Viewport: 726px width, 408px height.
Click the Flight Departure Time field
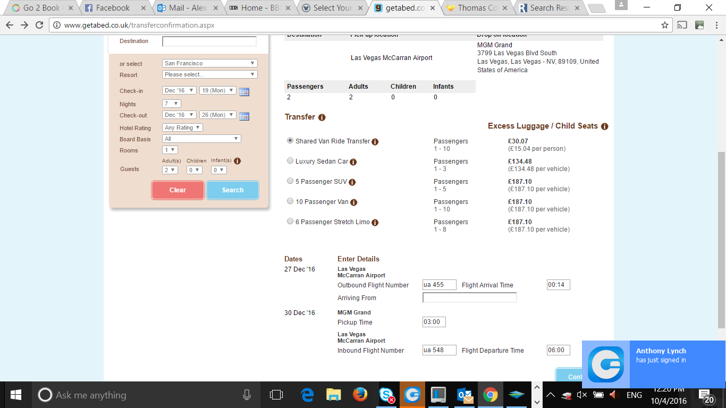tap(559, 350)
